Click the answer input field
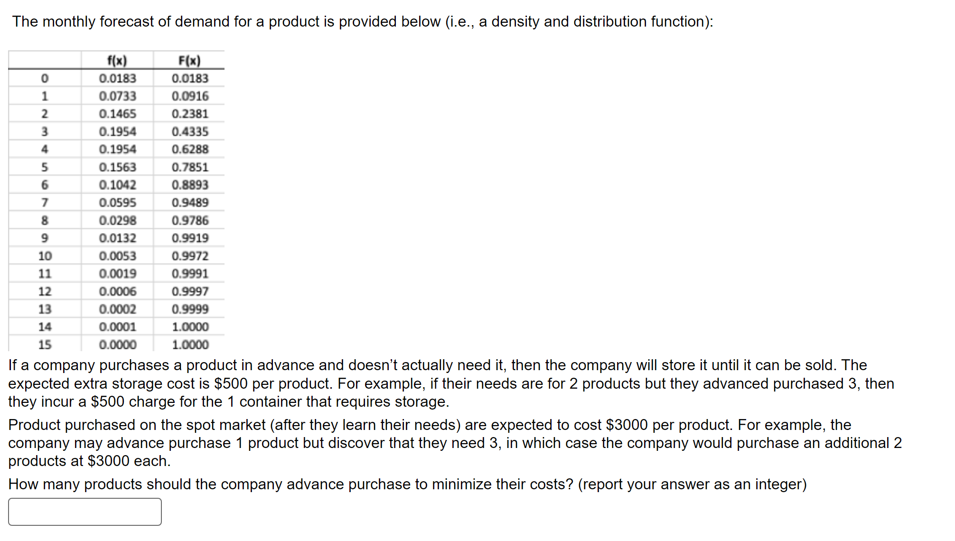 [84, 512]
